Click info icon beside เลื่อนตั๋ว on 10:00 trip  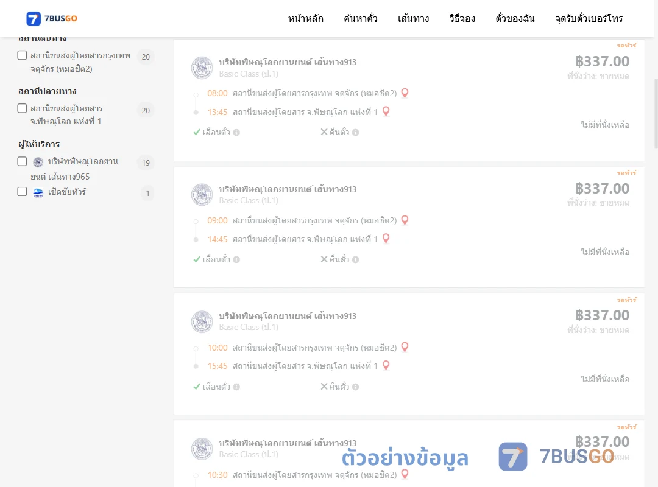tap(236, 387)
